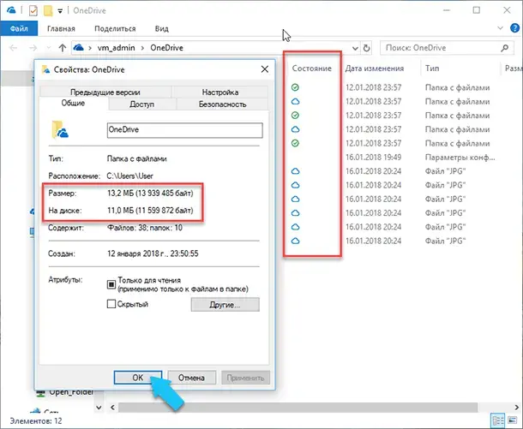Click the refresh button beside address bar
The height and width of the screenshot is (429, 523).
coord(367,47)
